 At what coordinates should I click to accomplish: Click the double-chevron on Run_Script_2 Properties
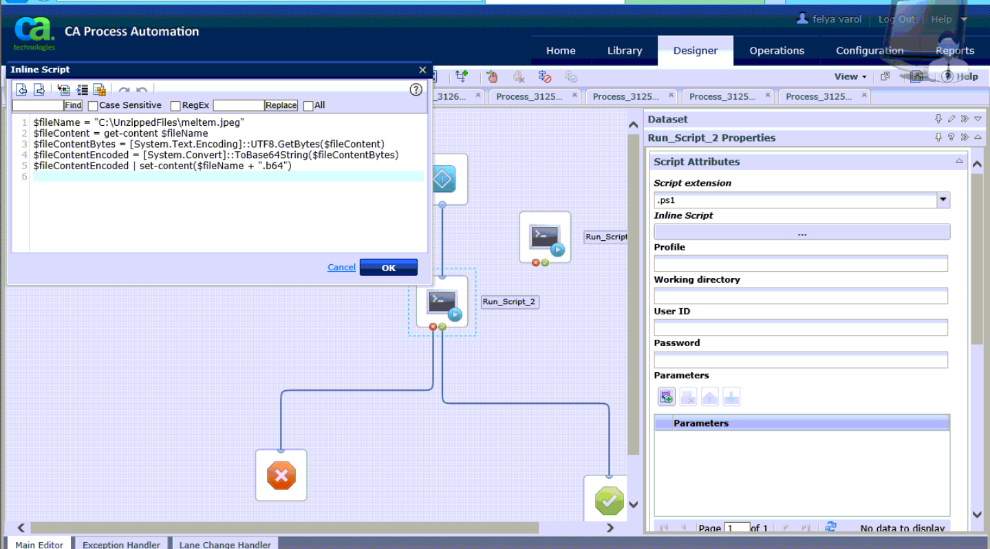tap(965, 138)
